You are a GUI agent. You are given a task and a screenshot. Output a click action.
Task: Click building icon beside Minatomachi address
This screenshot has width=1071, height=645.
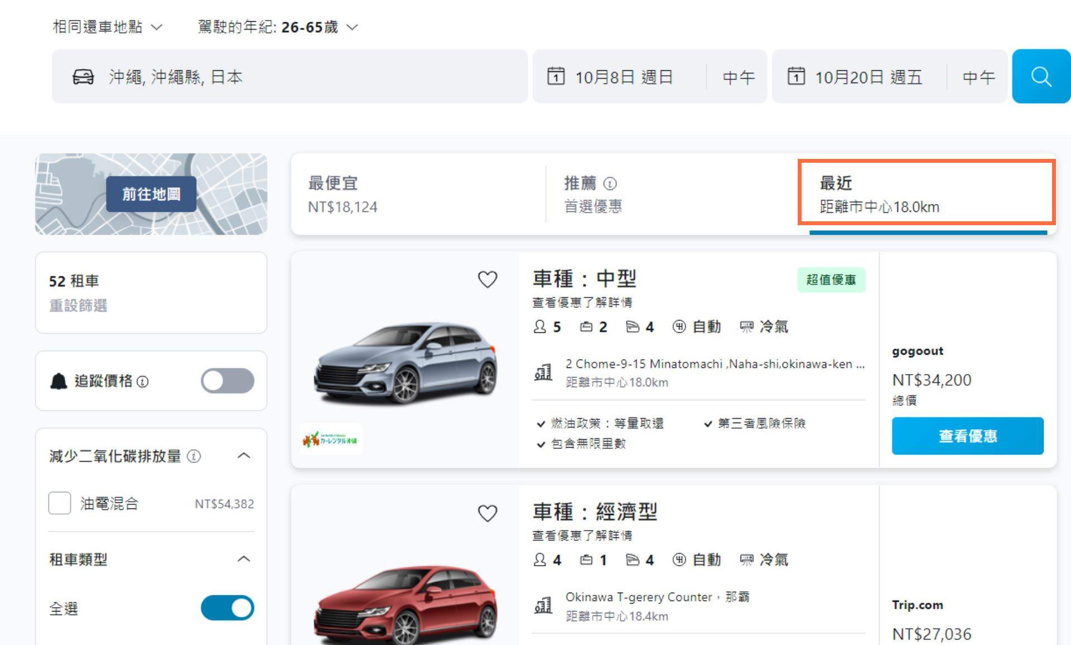[543, 372]
